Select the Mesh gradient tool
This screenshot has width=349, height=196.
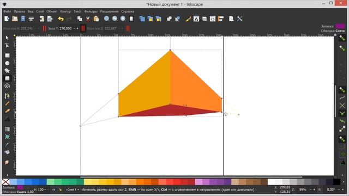point(7,137)
